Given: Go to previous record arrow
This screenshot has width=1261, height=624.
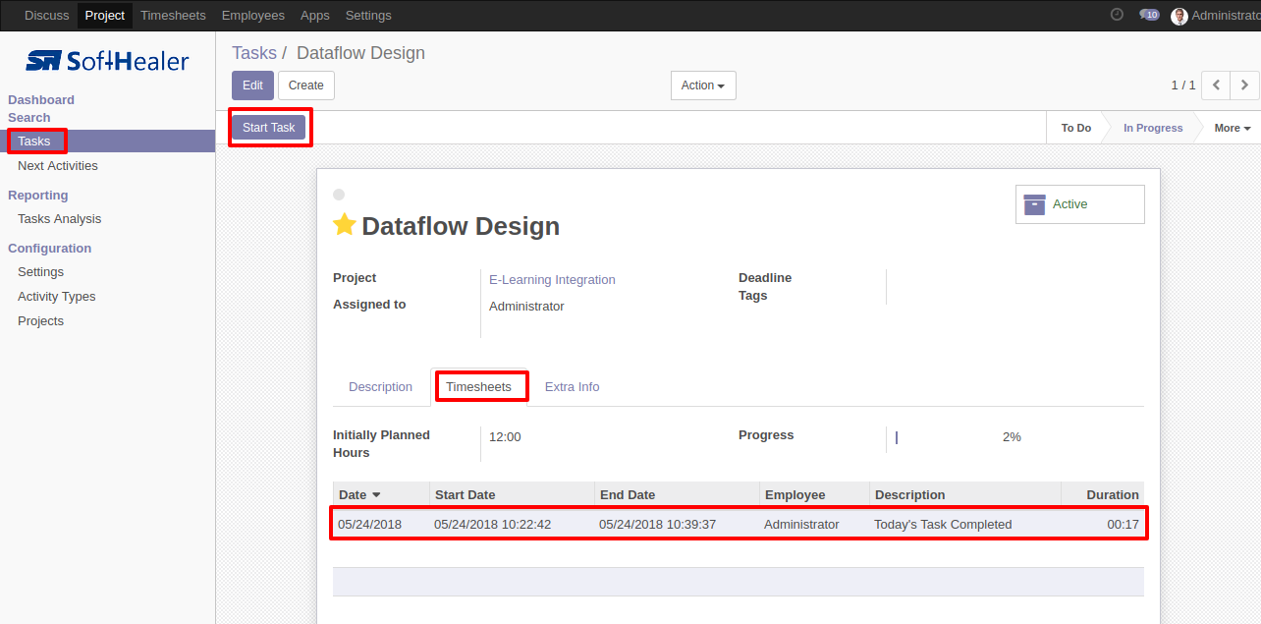Looking at the screenshot, I should click(1216, 85).
